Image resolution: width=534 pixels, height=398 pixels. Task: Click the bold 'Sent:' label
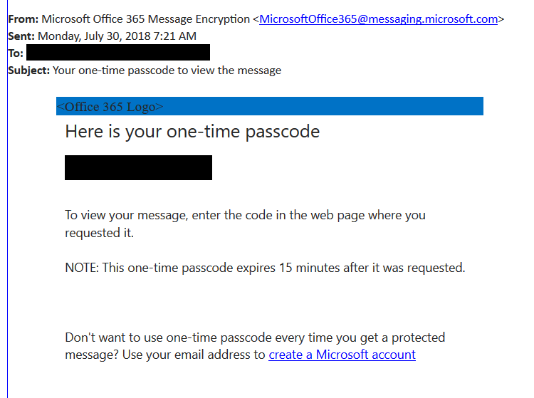[21, 36]
